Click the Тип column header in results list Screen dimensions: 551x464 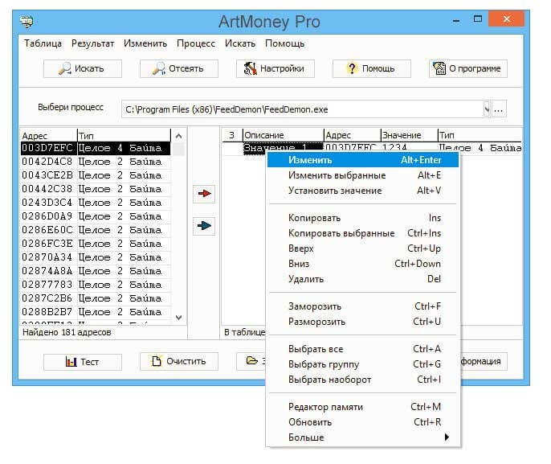[x=124, y=135]
